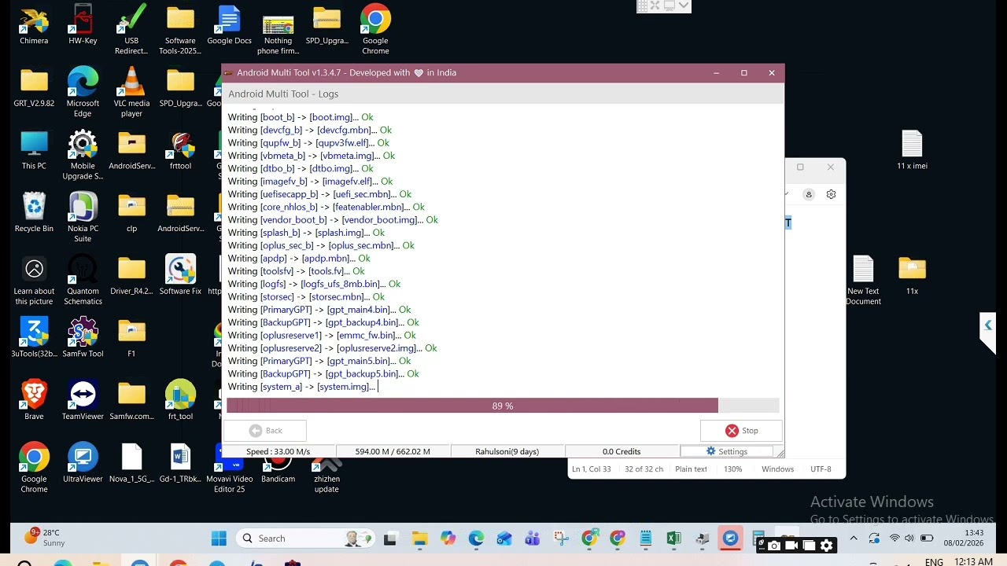Launch Microsoft Edge desktop shortcut

[x=83, y=93]
